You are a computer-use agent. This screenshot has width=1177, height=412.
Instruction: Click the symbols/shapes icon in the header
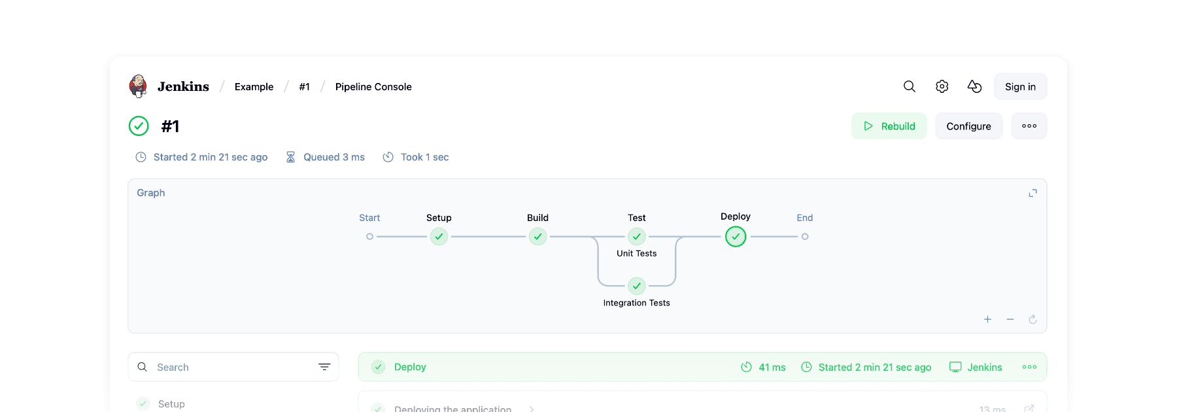point(974,86)
